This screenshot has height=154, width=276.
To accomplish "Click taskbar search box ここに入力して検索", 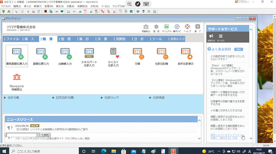I will (43, 151).
